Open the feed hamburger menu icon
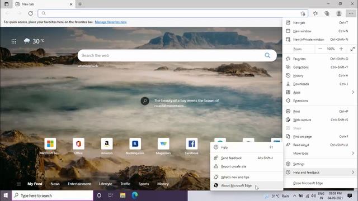 [18, 184]
